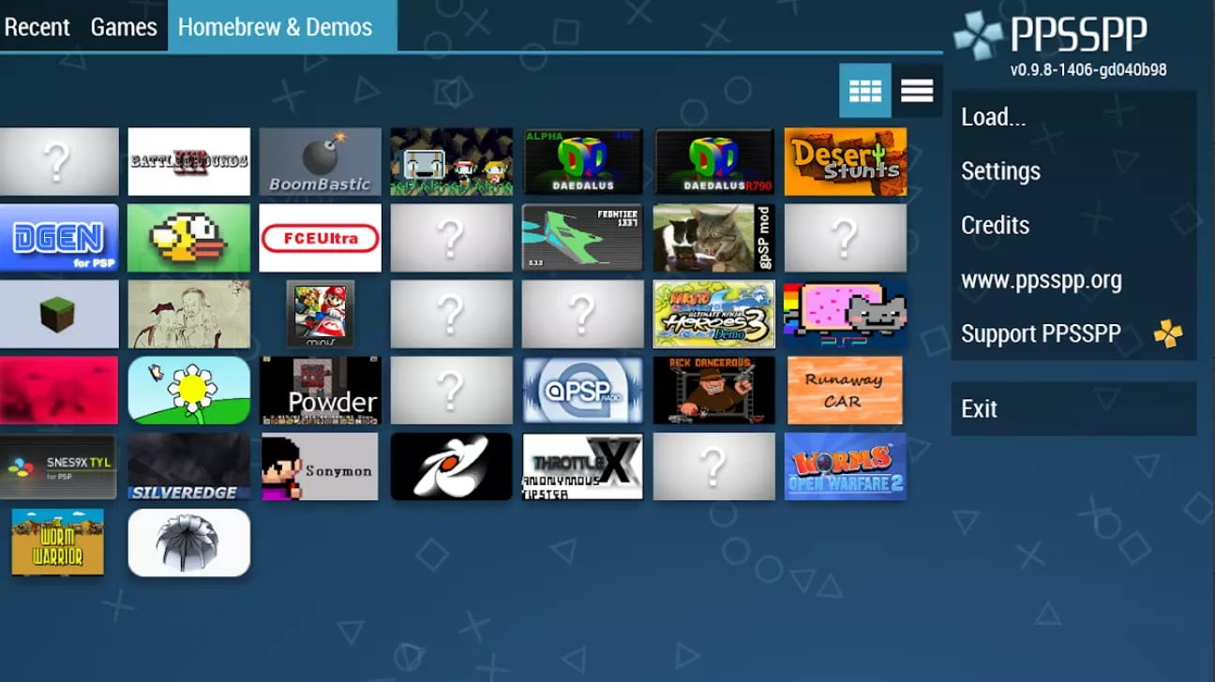The width and height of the screenshot is (1215, 682).
Task: Switch to grid view layout
Action: [864, 91]
